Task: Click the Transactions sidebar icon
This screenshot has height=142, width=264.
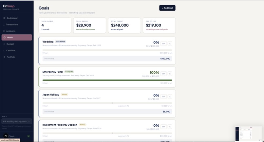Action: (x=4, y=25)
